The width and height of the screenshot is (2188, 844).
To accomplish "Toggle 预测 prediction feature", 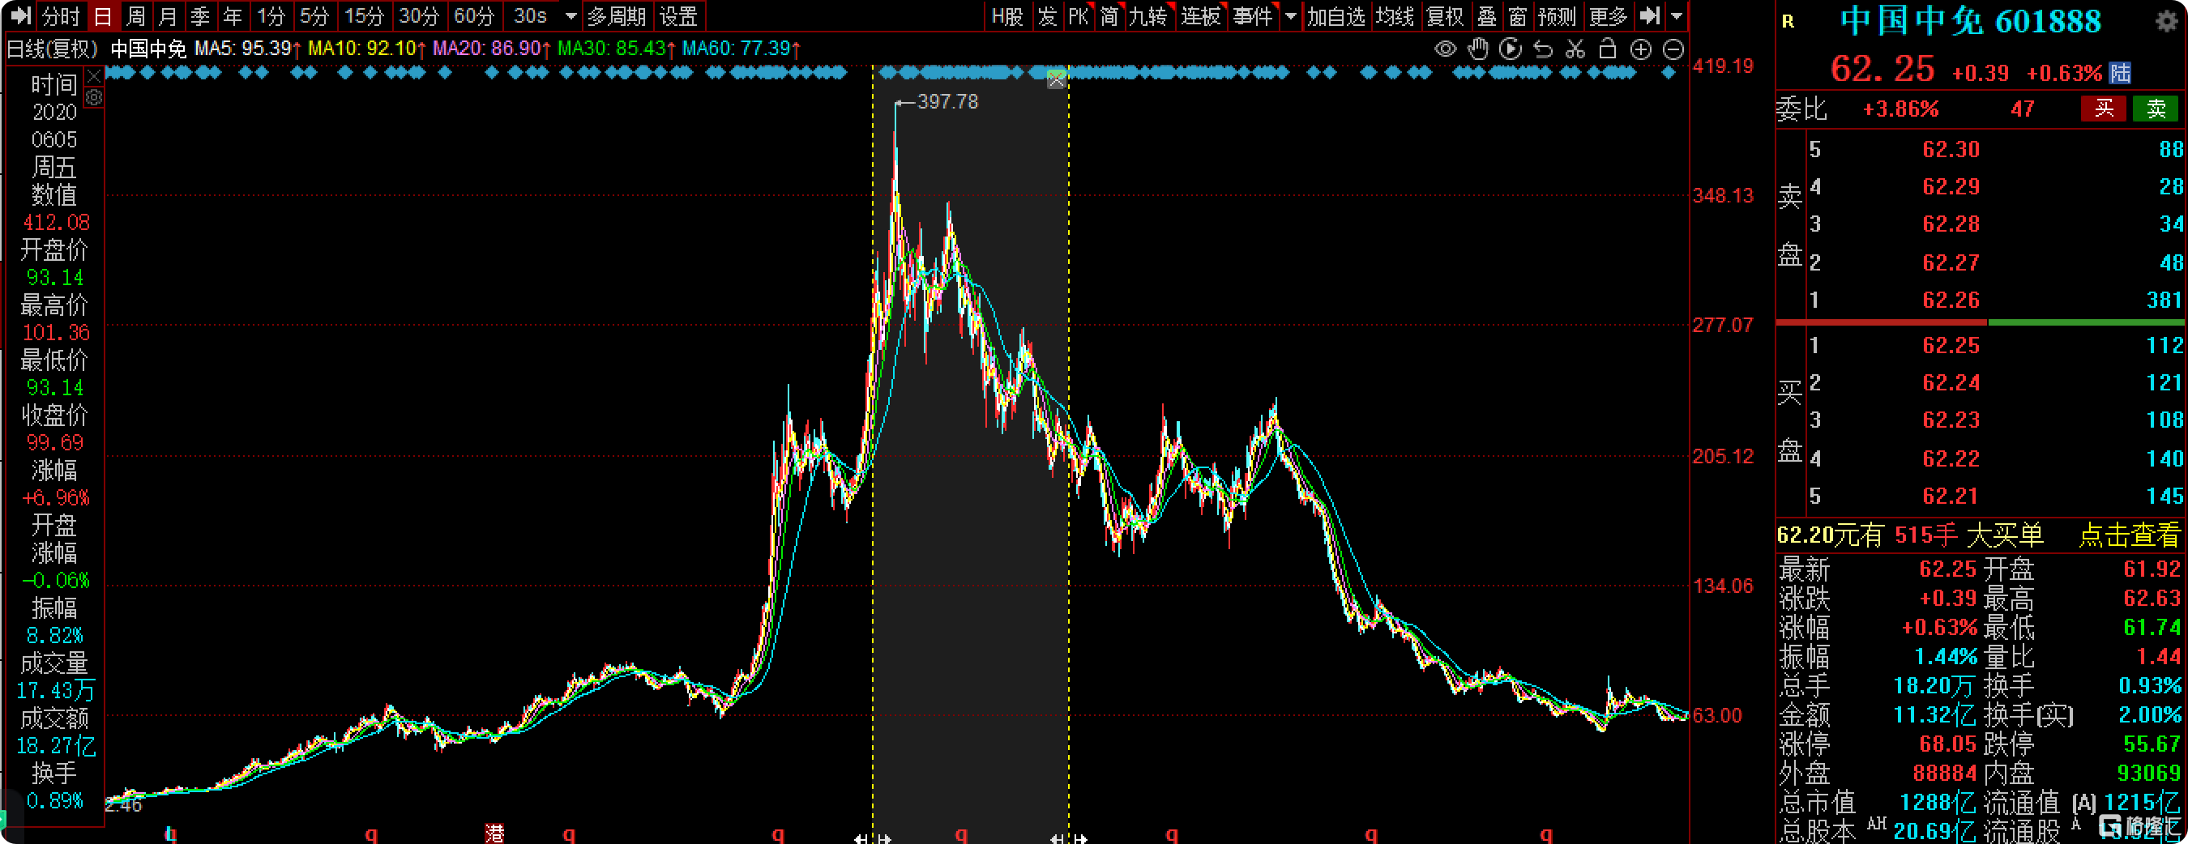I will (1557, 15).
